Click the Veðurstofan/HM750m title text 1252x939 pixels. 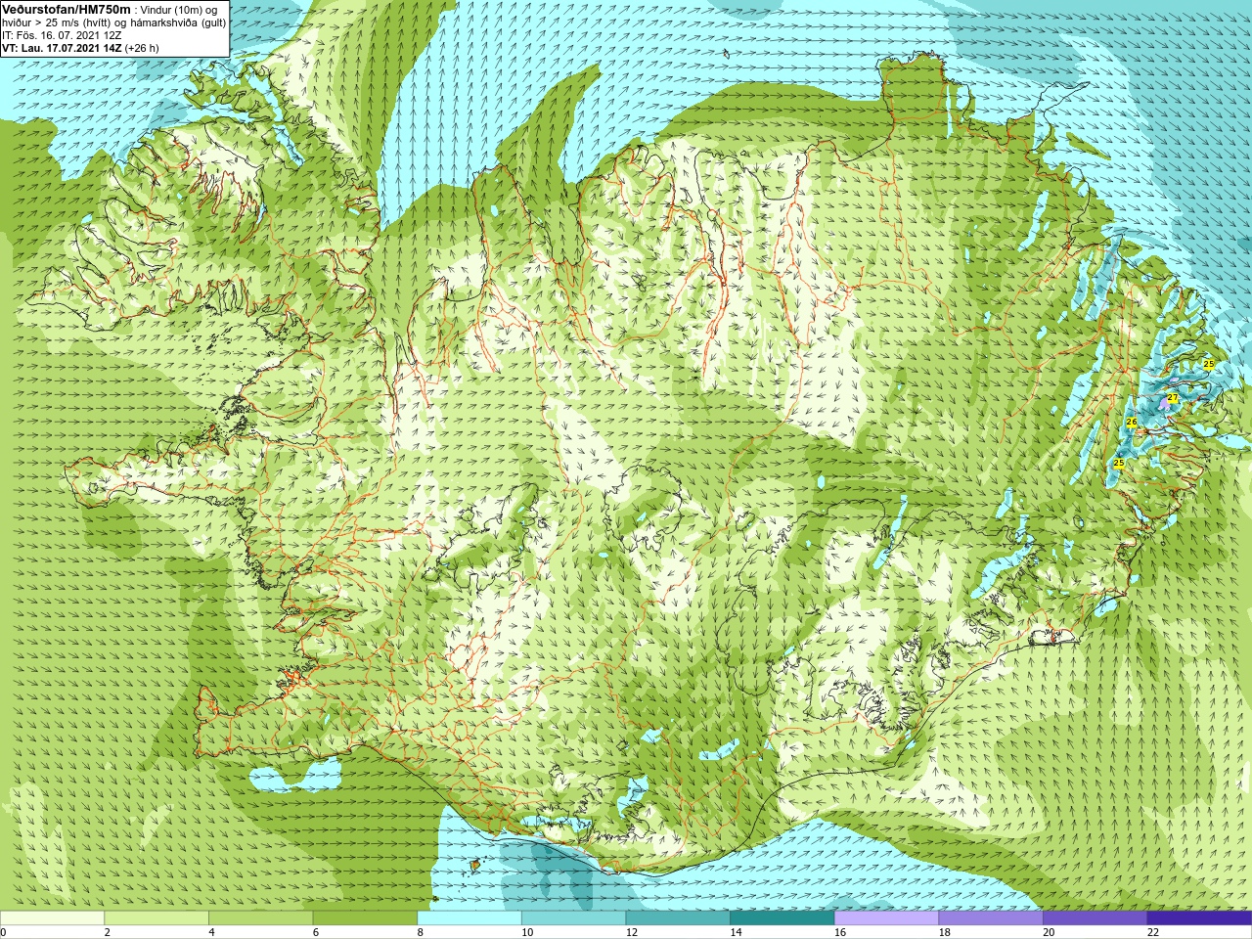click(x=67, y=9)
